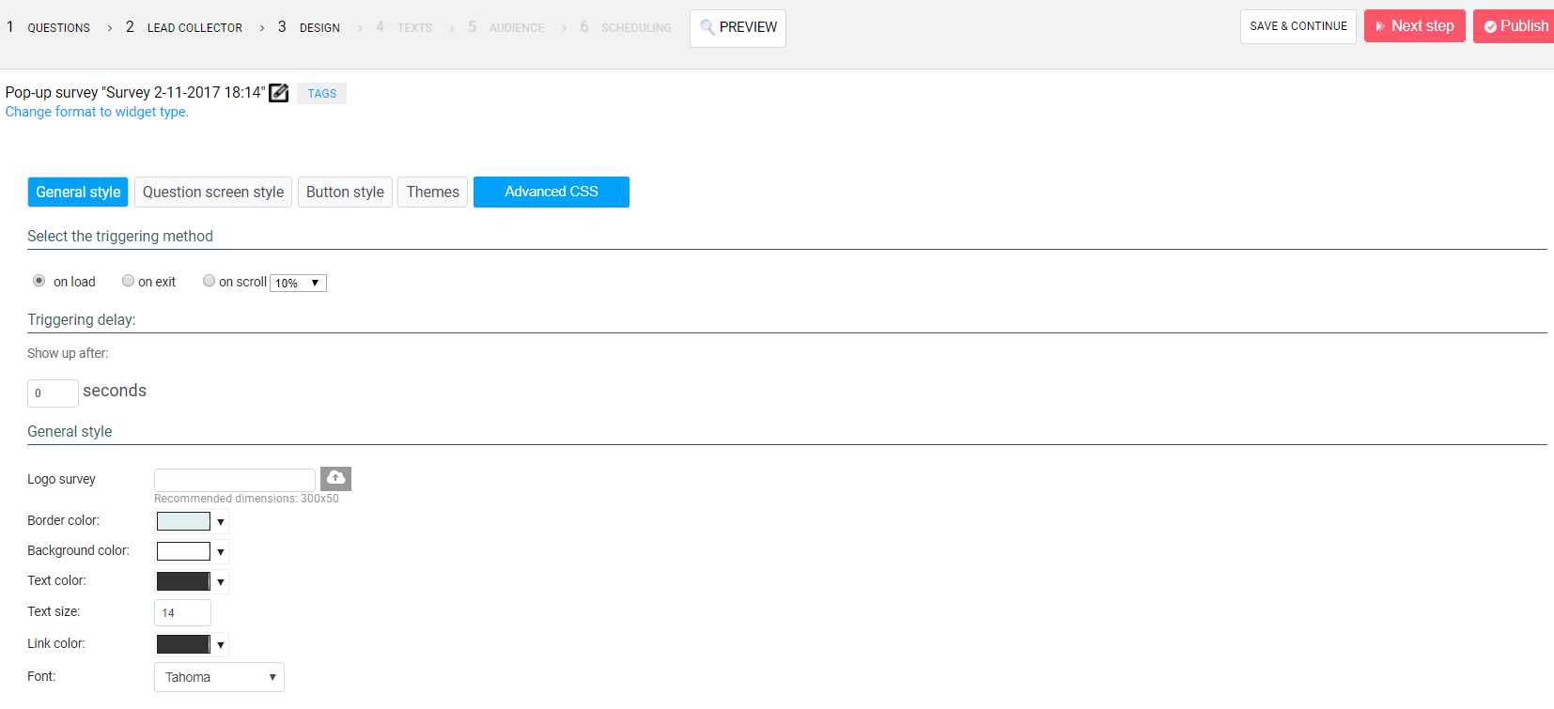Open the scroll percentage dropdown

(x=298, y=283)
